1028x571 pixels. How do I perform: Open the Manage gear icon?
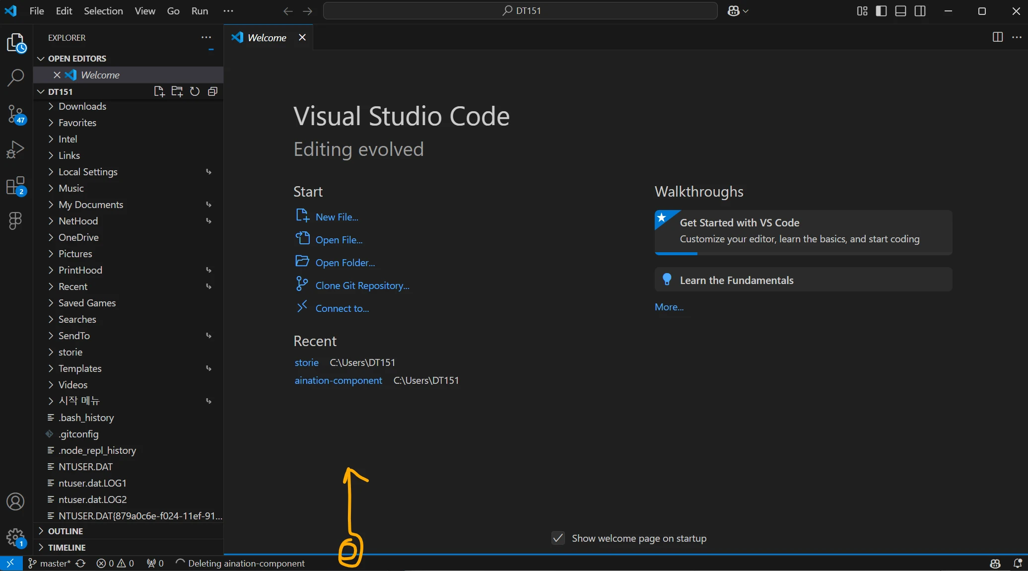tap(16, 538)
